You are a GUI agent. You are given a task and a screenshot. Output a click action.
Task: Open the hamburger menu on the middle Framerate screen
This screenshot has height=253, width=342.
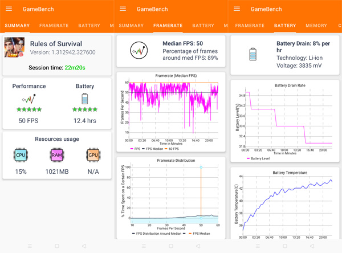(123, 9)
